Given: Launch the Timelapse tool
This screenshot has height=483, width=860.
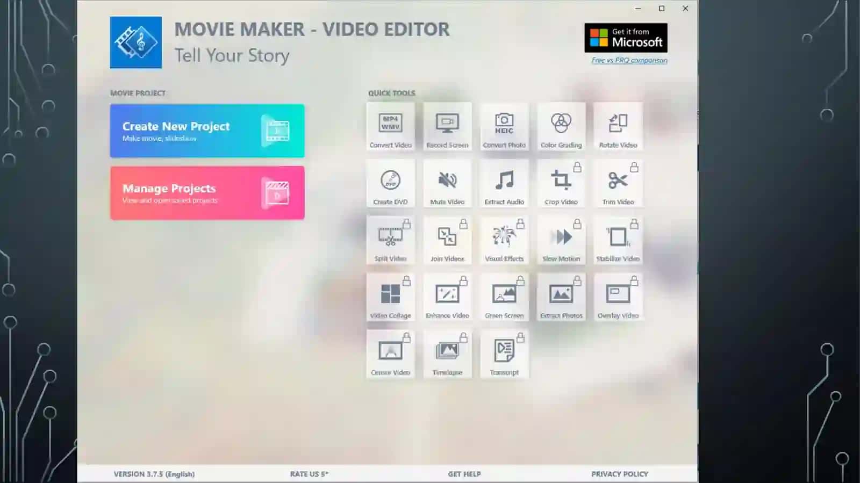Looking at the screenshot, I should click(447, 354).
